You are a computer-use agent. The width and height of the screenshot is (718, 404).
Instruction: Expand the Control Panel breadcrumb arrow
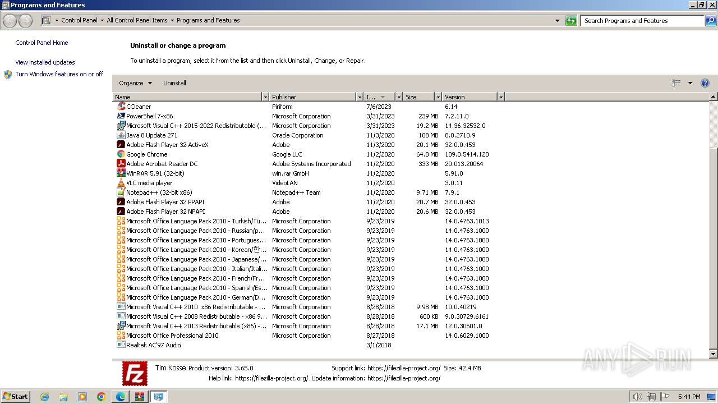click(x=102, y=20)
